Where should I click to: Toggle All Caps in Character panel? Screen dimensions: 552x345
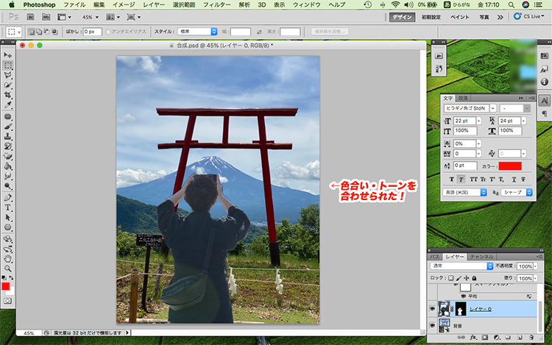tap(473, 179)
